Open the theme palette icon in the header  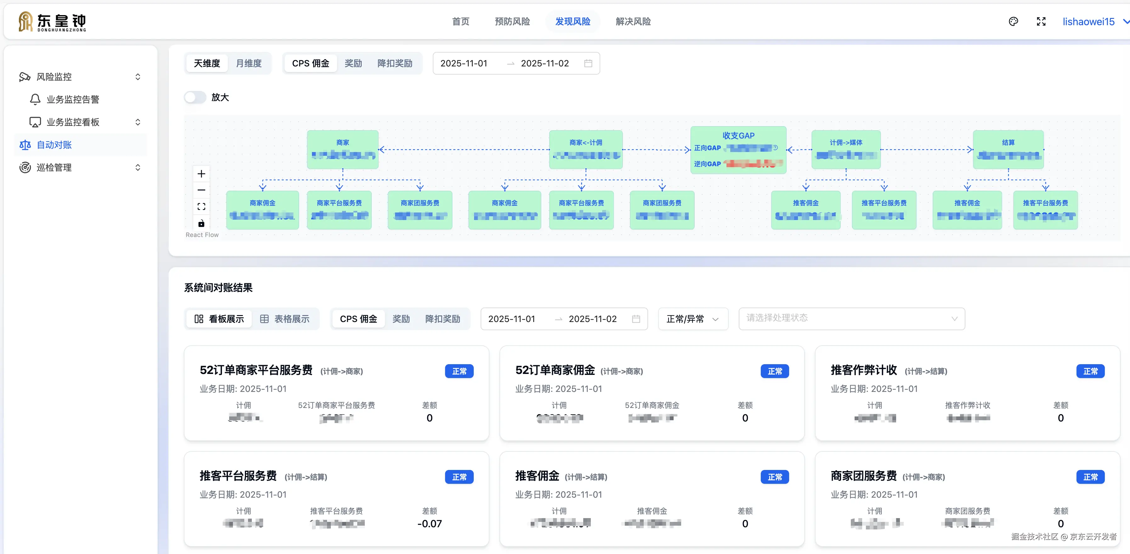coord(1014,21)
